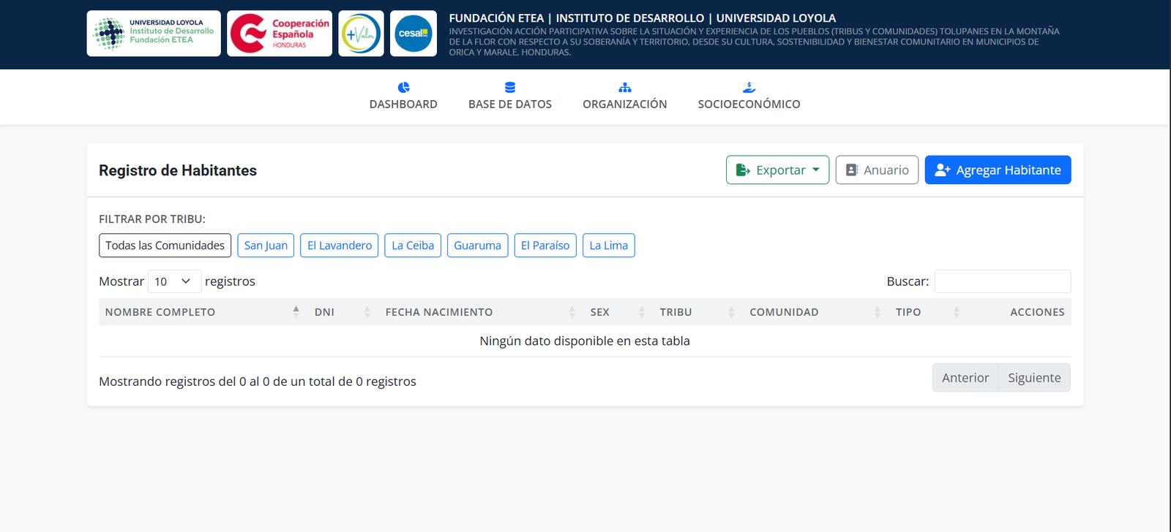Click the +Valor circular logo
Screen dimensions: 1171x532
(x=361, y=34)
